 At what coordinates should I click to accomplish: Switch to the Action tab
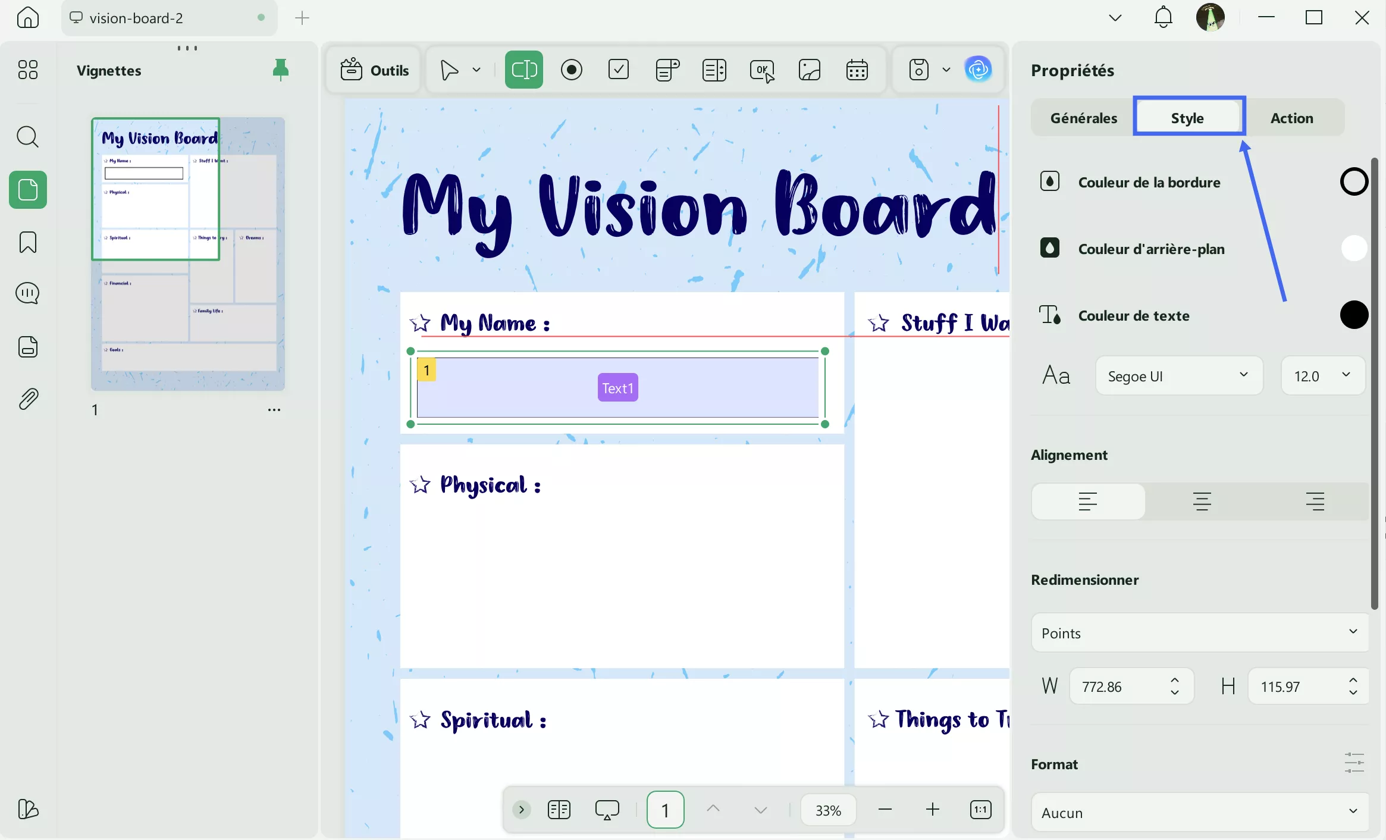point(1291,118)
